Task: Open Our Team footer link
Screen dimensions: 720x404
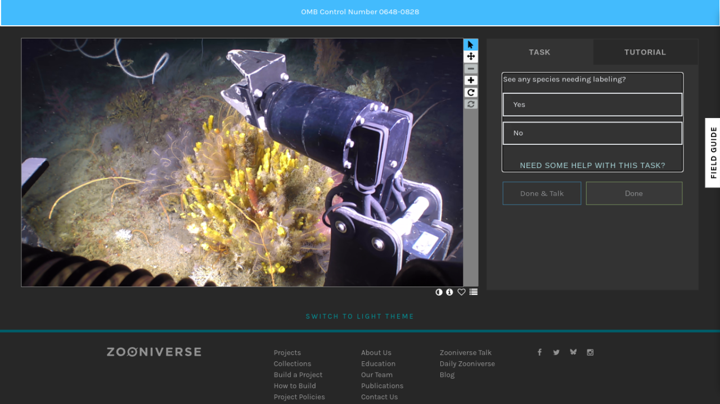Action: pos(377,375)
